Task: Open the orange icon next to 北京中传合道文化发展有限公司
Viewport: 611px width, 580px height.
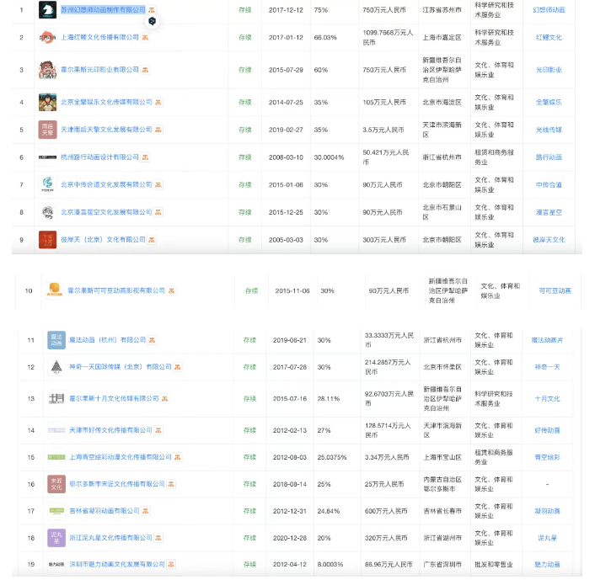Action: (x=158, y=184)
